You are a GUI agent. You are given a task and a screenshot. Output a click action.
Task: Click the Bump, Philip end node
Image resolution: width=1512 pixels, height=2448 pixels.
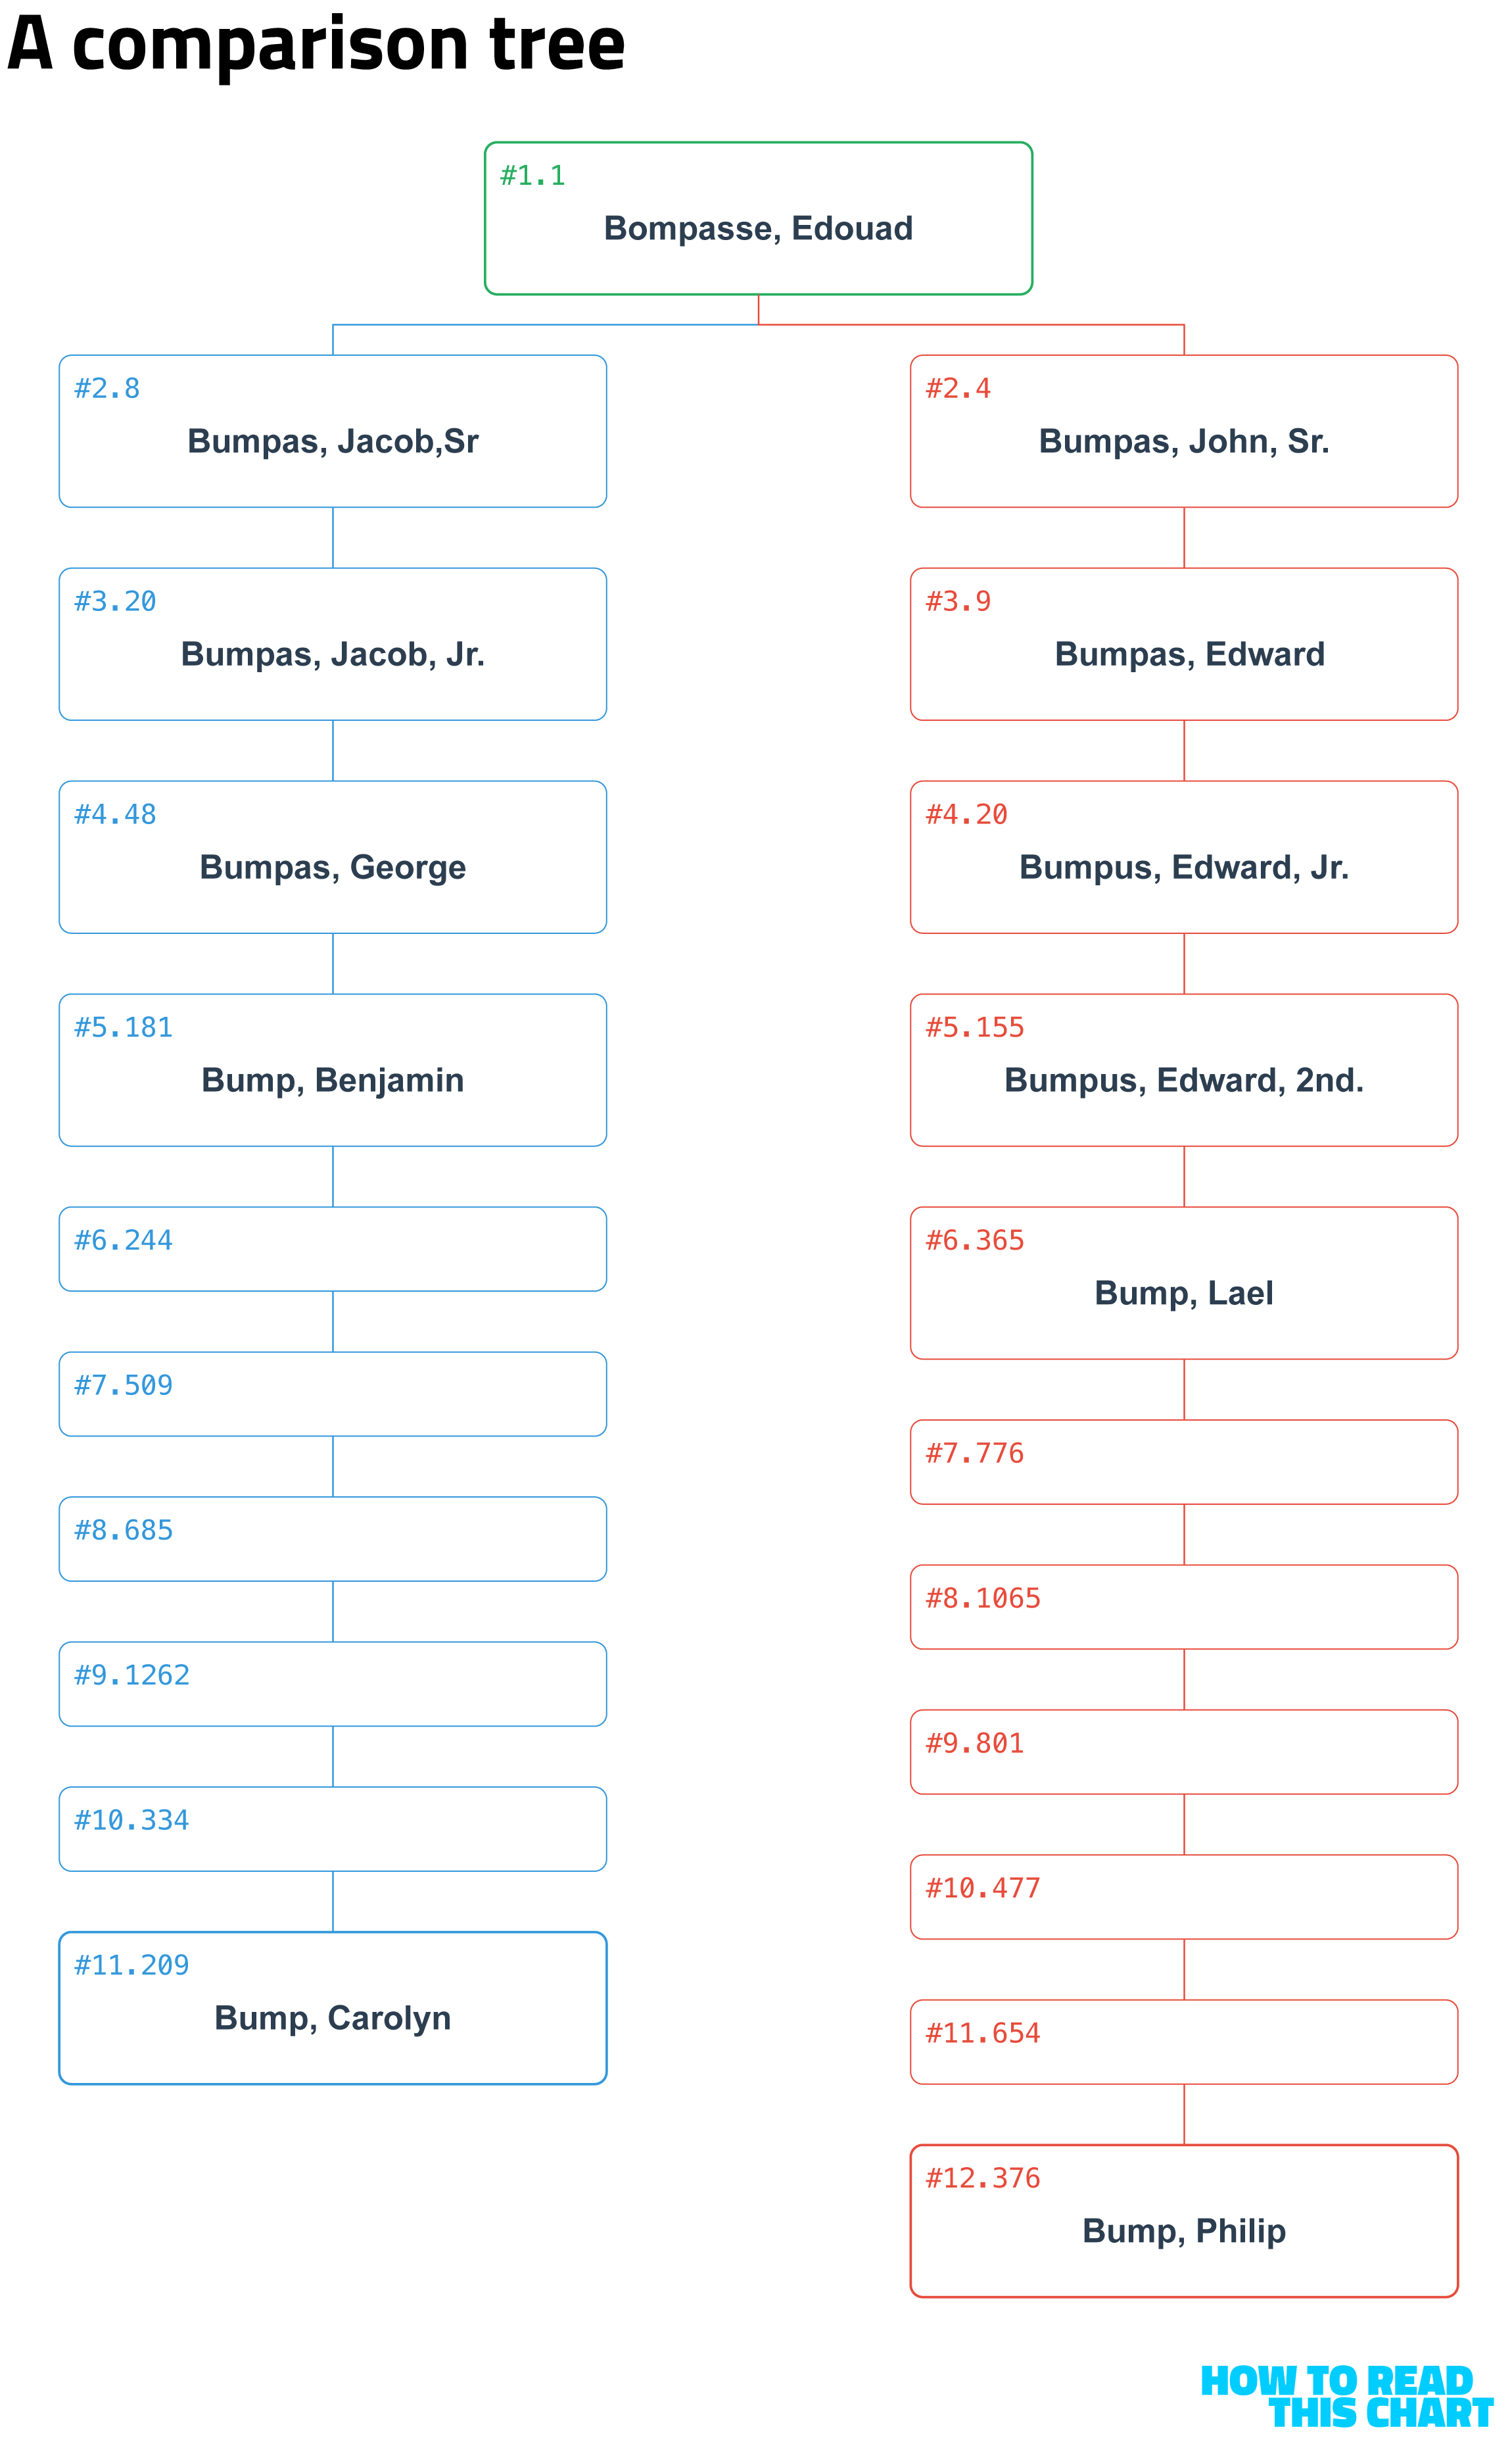1184,2222
